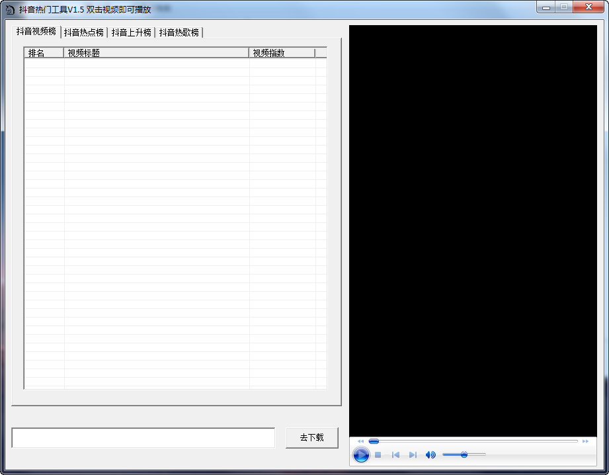Start playback with the round play button
The width and height of the screenshot is (609, 475).
click(361, 454)
